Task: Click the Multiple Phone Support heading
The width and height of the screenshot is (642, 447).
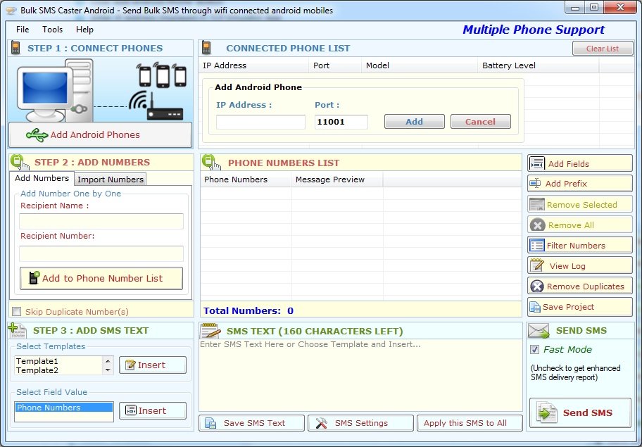Action: (x=534, y=30)
